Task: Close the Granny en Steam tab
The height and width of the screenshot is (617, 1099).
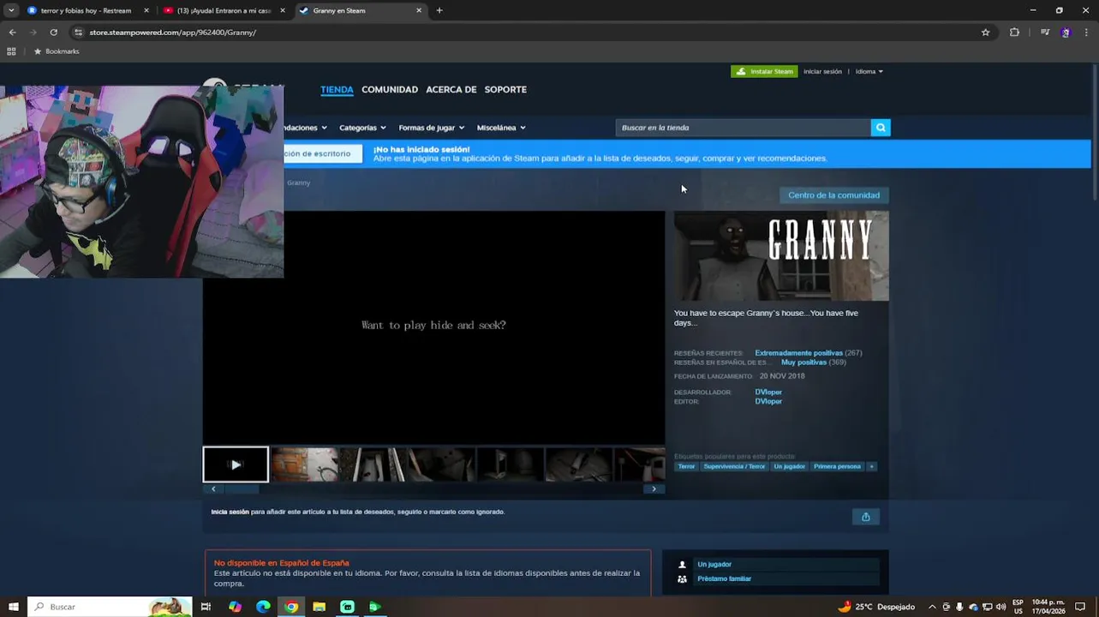Action: coord(419,10)
